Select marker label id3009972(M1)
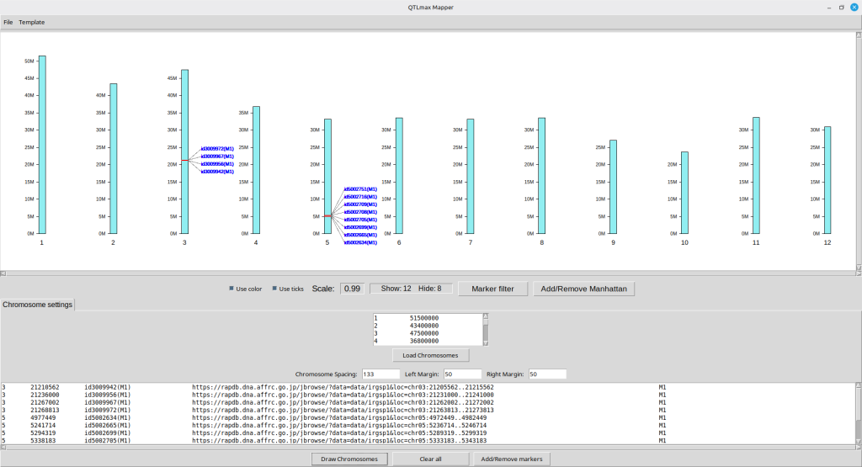The height and width of the screenshot is (467, 862). [x=217, y=149]
